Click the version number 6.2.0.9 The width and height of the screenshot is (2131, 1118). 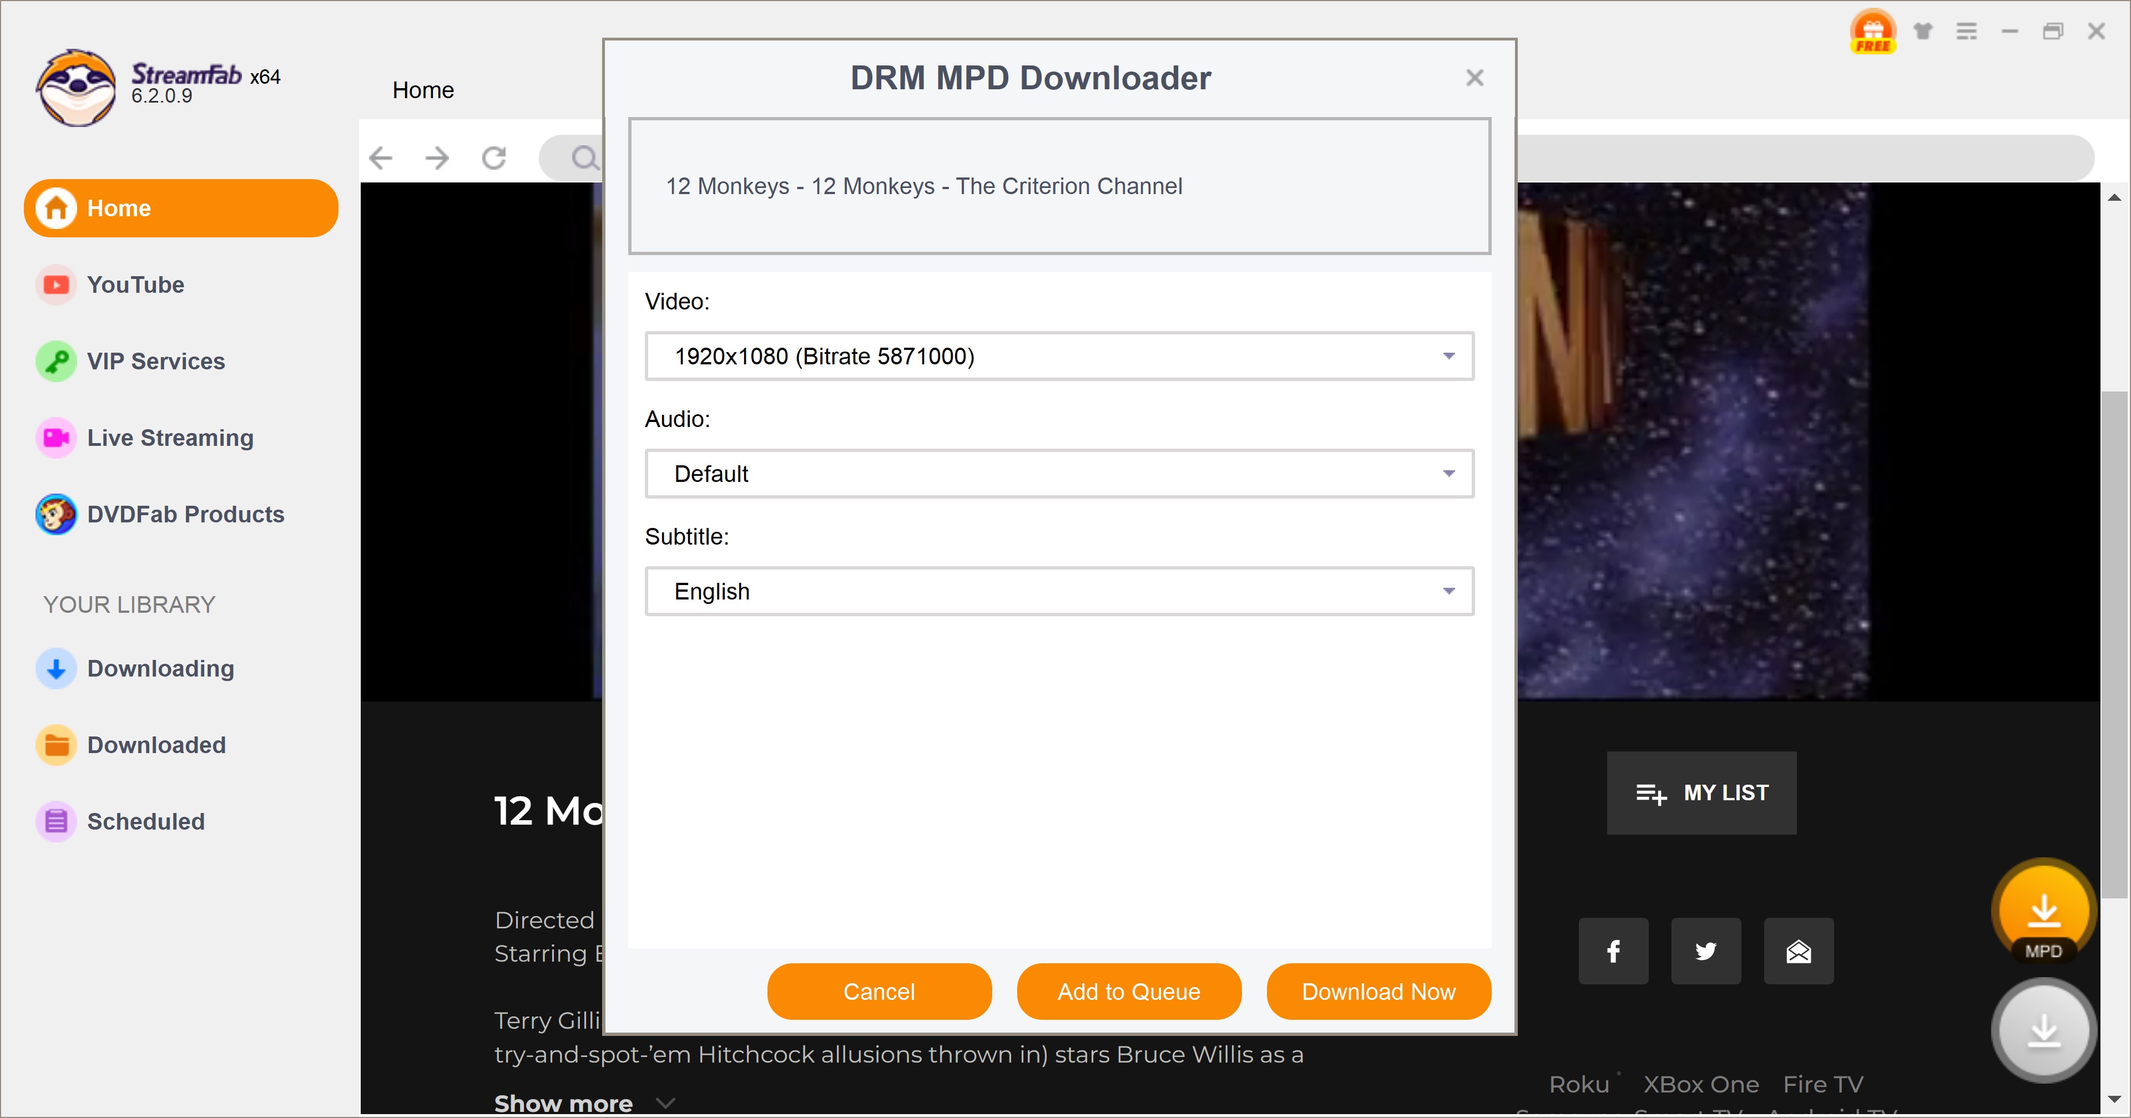[x=161, y=96]
